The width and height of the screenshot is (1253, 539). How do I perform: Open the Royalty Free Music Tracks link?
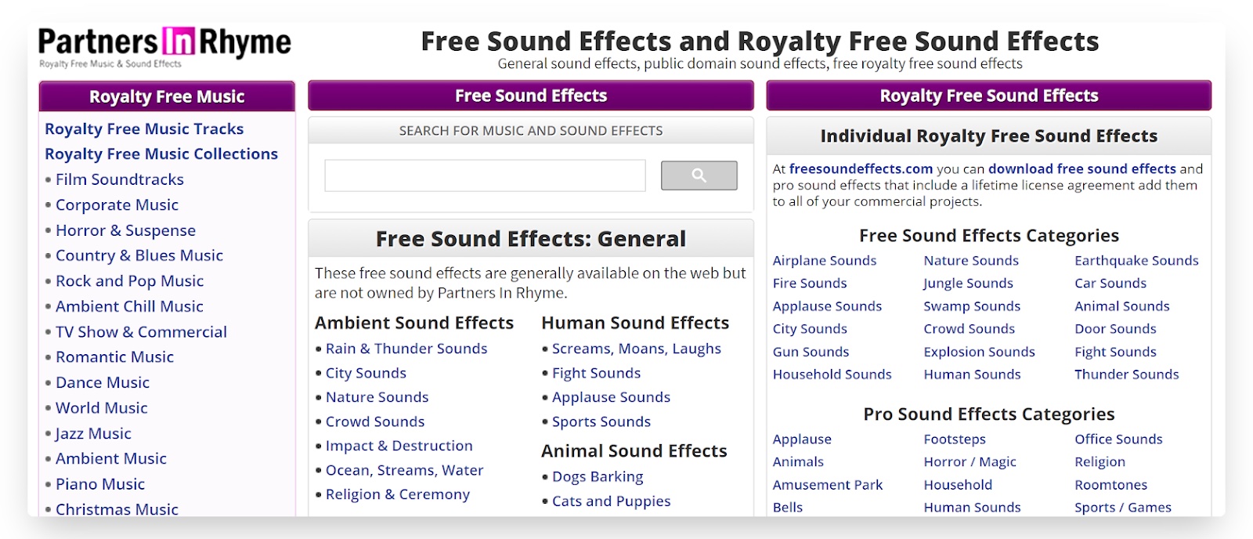(x=144, y=129)
